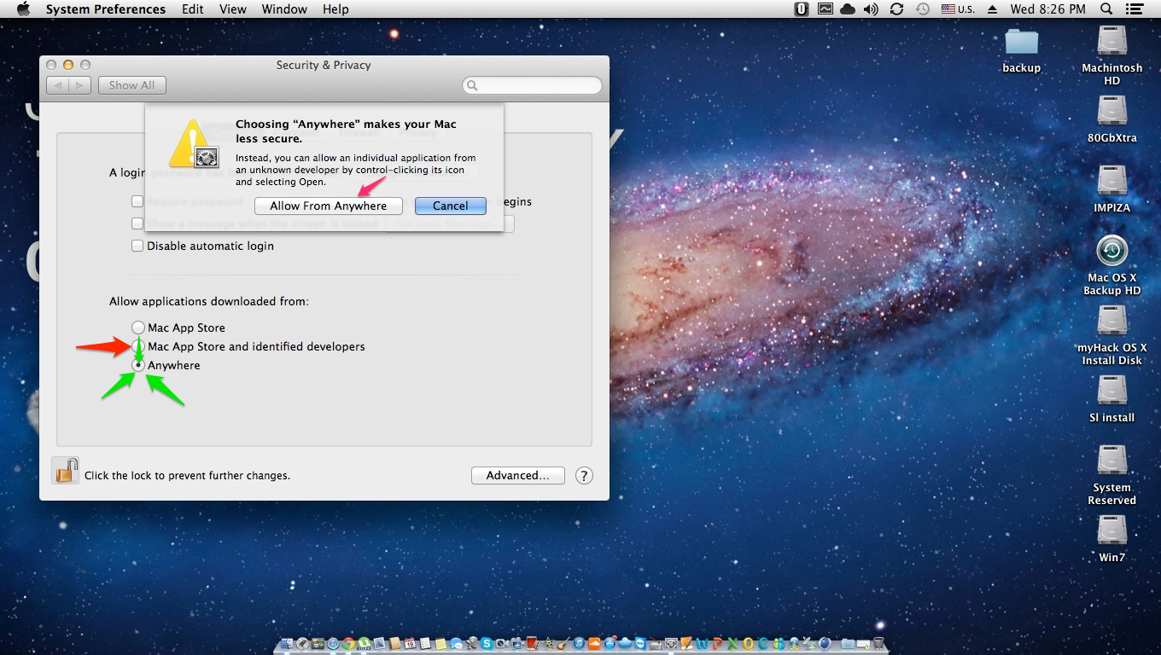Check Disable automatic login
Viewport: 1161px width, 655px height.
137,246
